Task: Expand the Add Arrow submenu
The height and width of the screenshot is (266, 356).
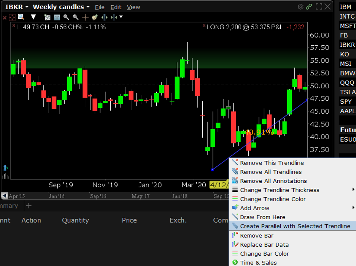Action: [x=353, y=208]
